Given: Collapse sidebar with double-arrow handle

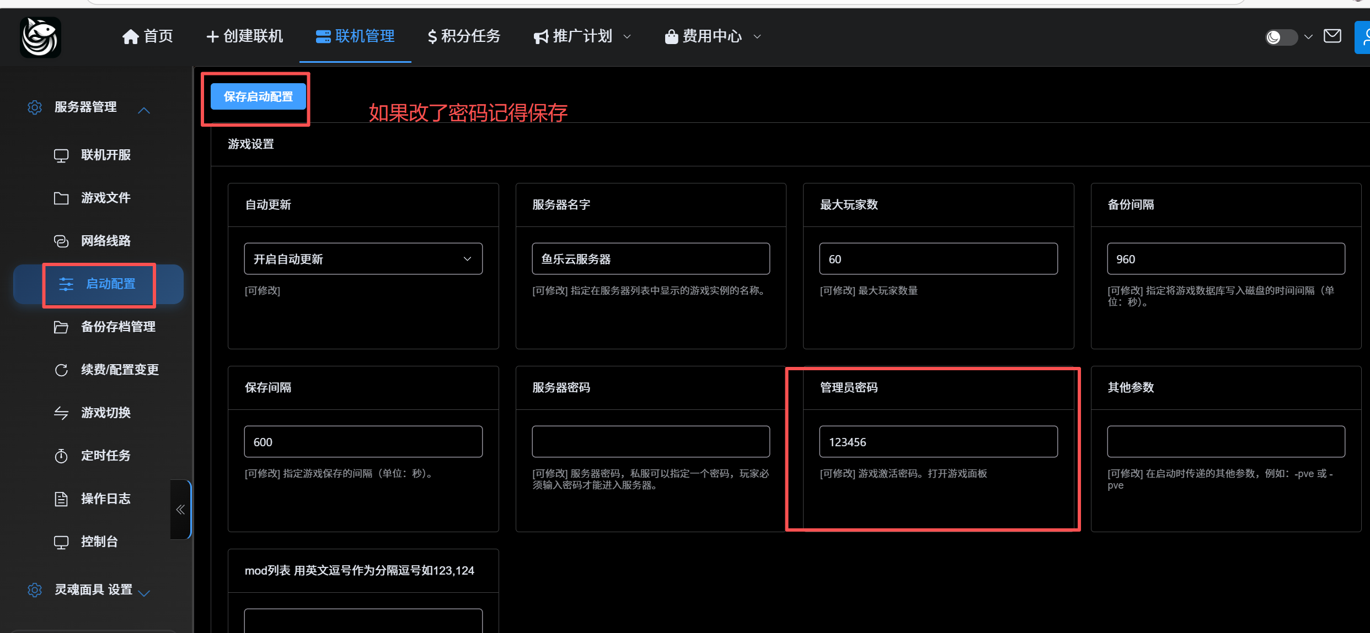Looking at the screenshot, I should [180, 510].
